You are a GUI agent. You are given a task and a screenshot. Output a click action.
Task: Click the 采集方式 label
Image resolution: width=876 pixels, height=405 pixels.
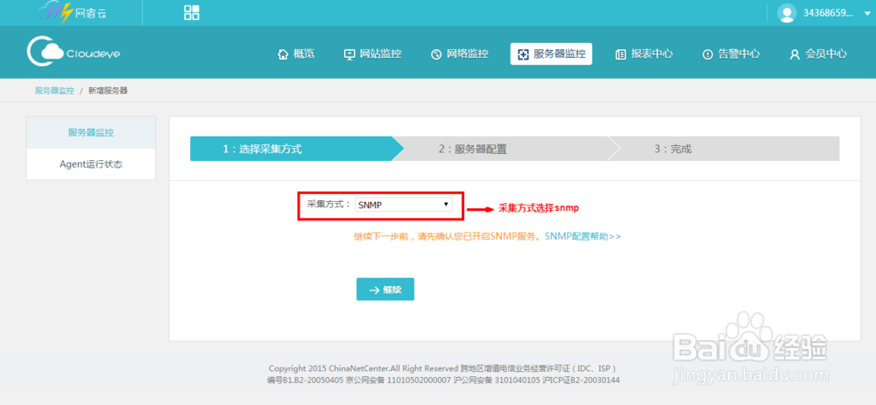pyautogui.click(x=329, y=204)
